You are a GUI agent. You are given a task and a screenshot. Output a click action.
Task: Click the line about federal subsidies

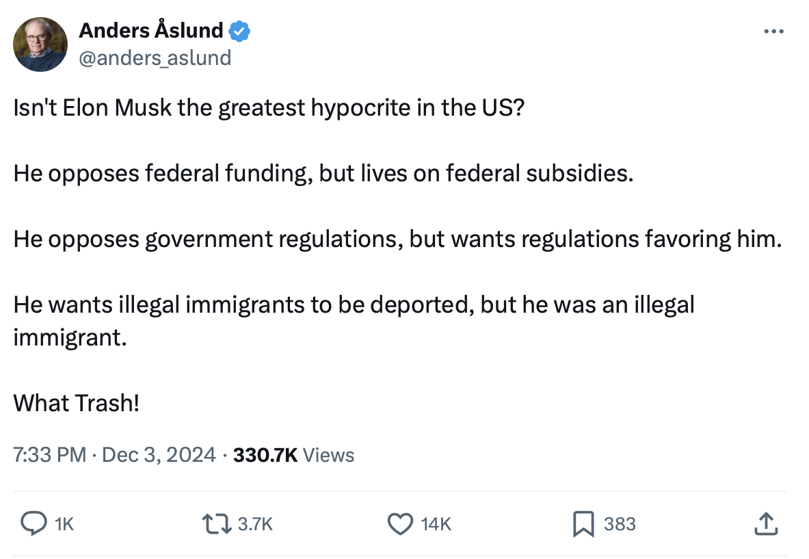(323, 174)
